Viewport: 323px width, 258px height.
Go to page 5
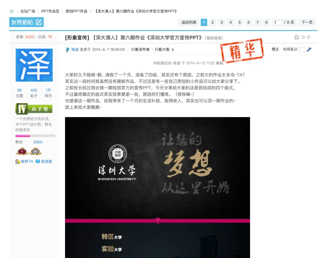240,22
